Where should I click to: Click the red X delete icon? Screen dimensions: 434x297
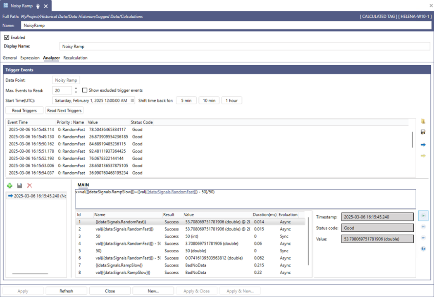(29, 186)
